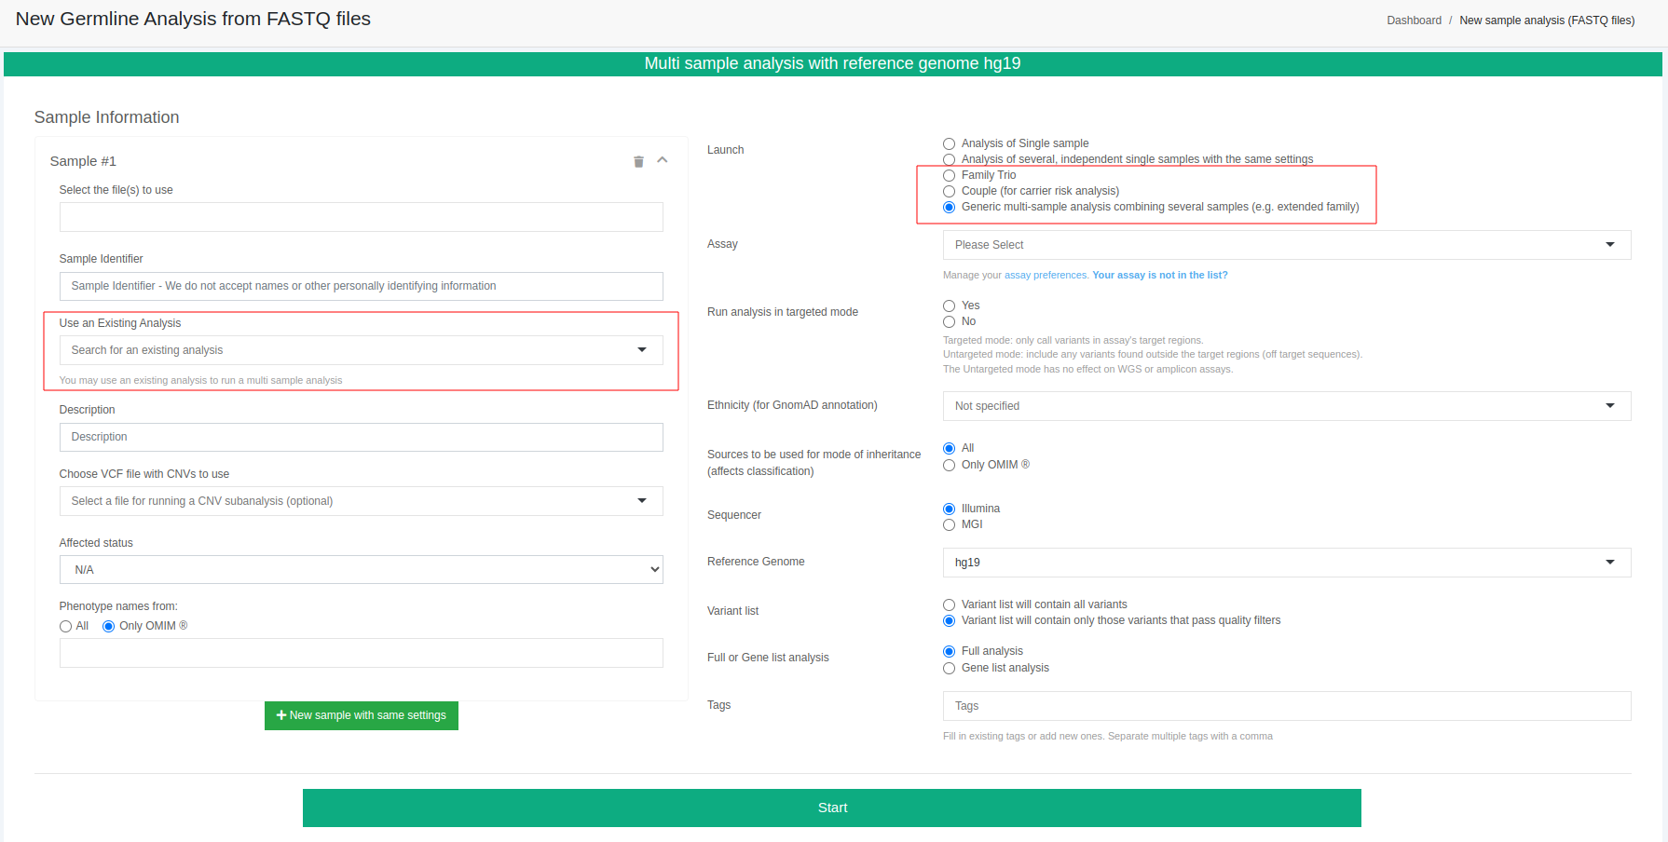Click the phenotype names input field

click(x=362, y=653)
